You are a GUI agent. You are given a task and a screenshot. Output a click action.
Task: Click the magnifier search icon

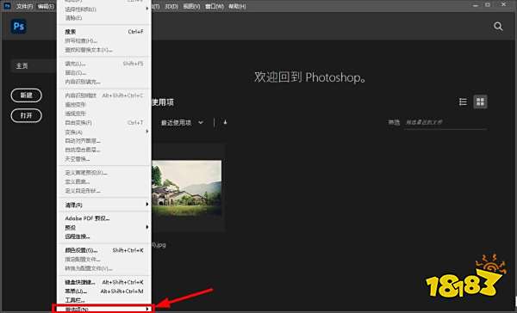pos(498,27)
